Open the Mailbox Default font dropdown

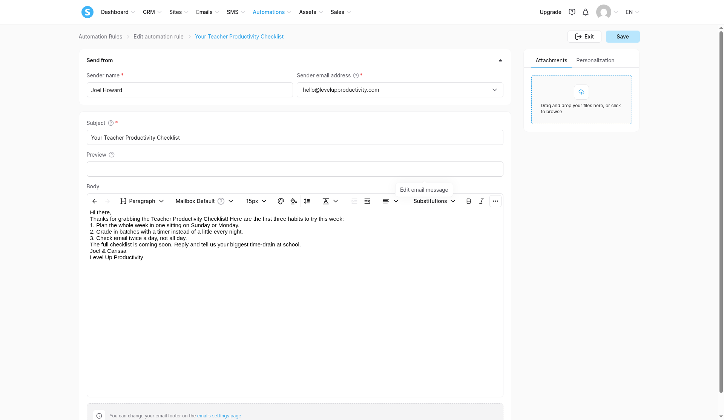pos(204,201)
